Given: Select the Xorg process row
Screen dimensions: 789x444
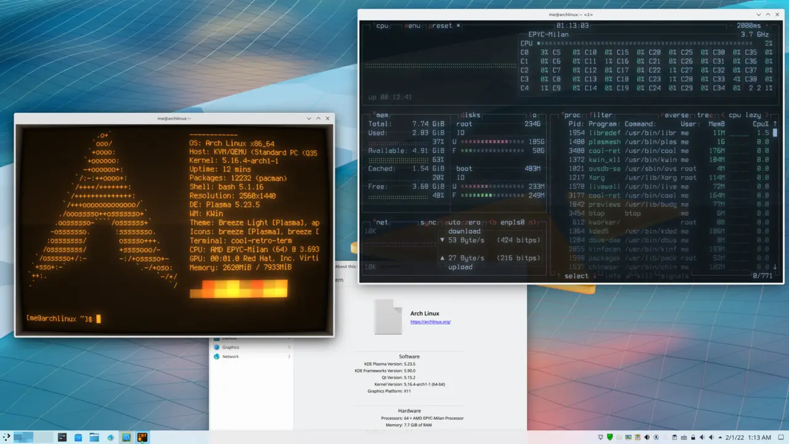Looking at the screenshot, I should (x=669, y=178).
